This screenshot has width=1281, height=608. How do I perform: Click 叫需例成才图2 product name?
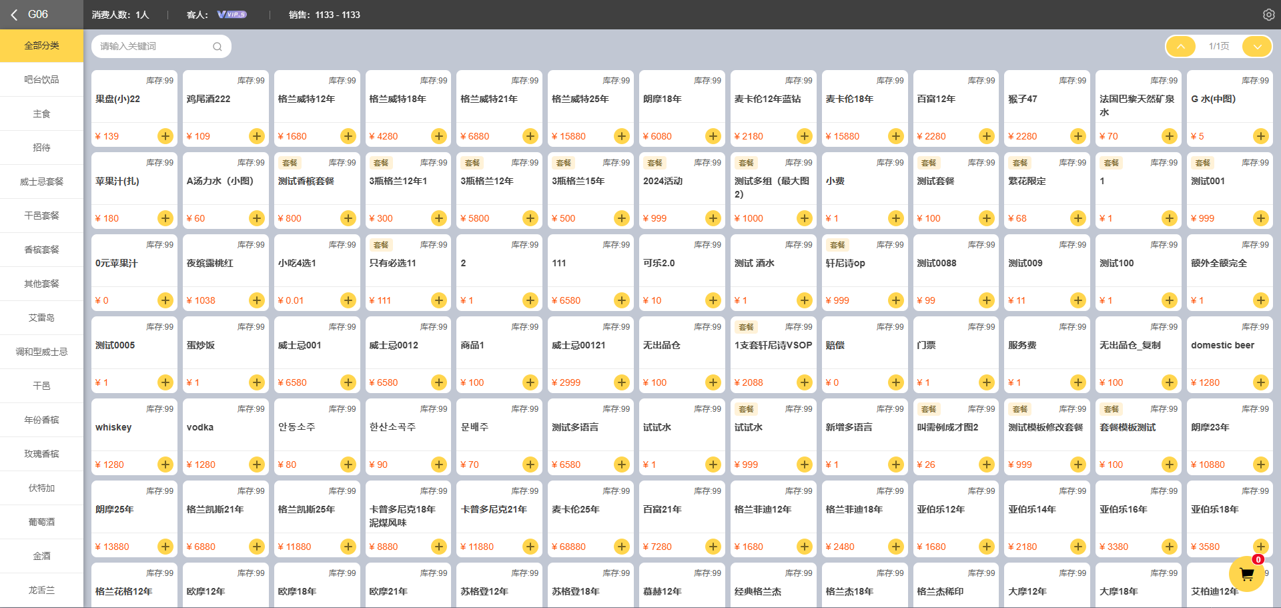[947, 427]
